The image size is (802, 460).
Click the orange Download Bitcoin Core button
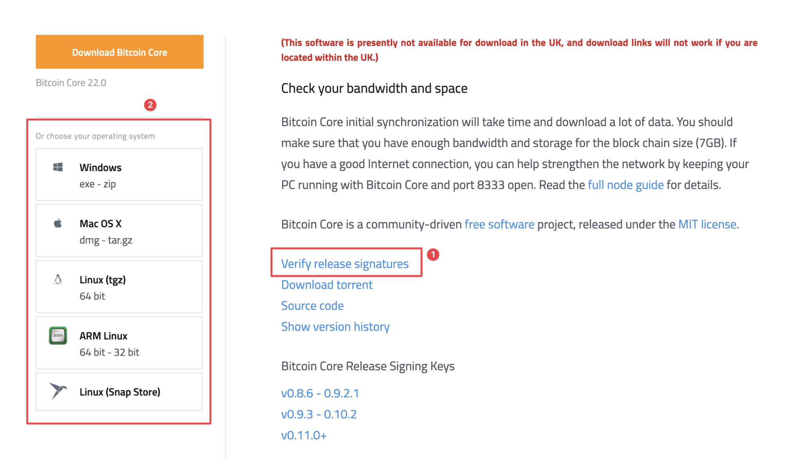coord(119,52)
